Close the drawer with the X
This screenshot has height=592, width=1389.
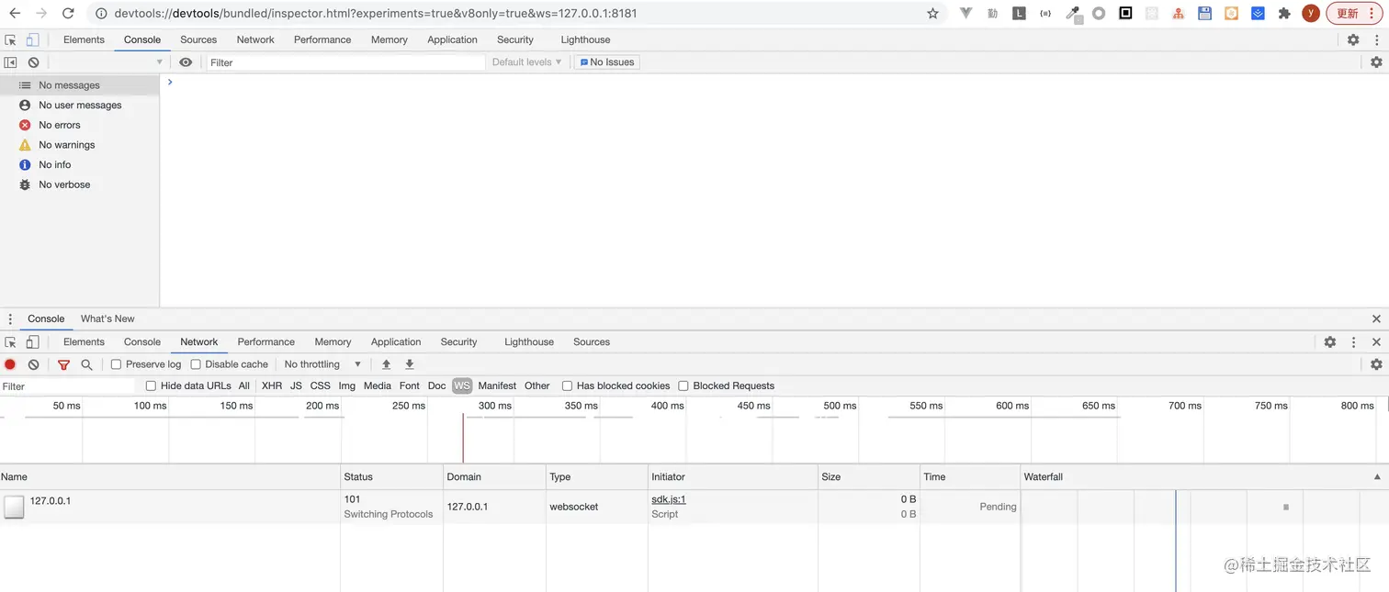(1376, 318)
